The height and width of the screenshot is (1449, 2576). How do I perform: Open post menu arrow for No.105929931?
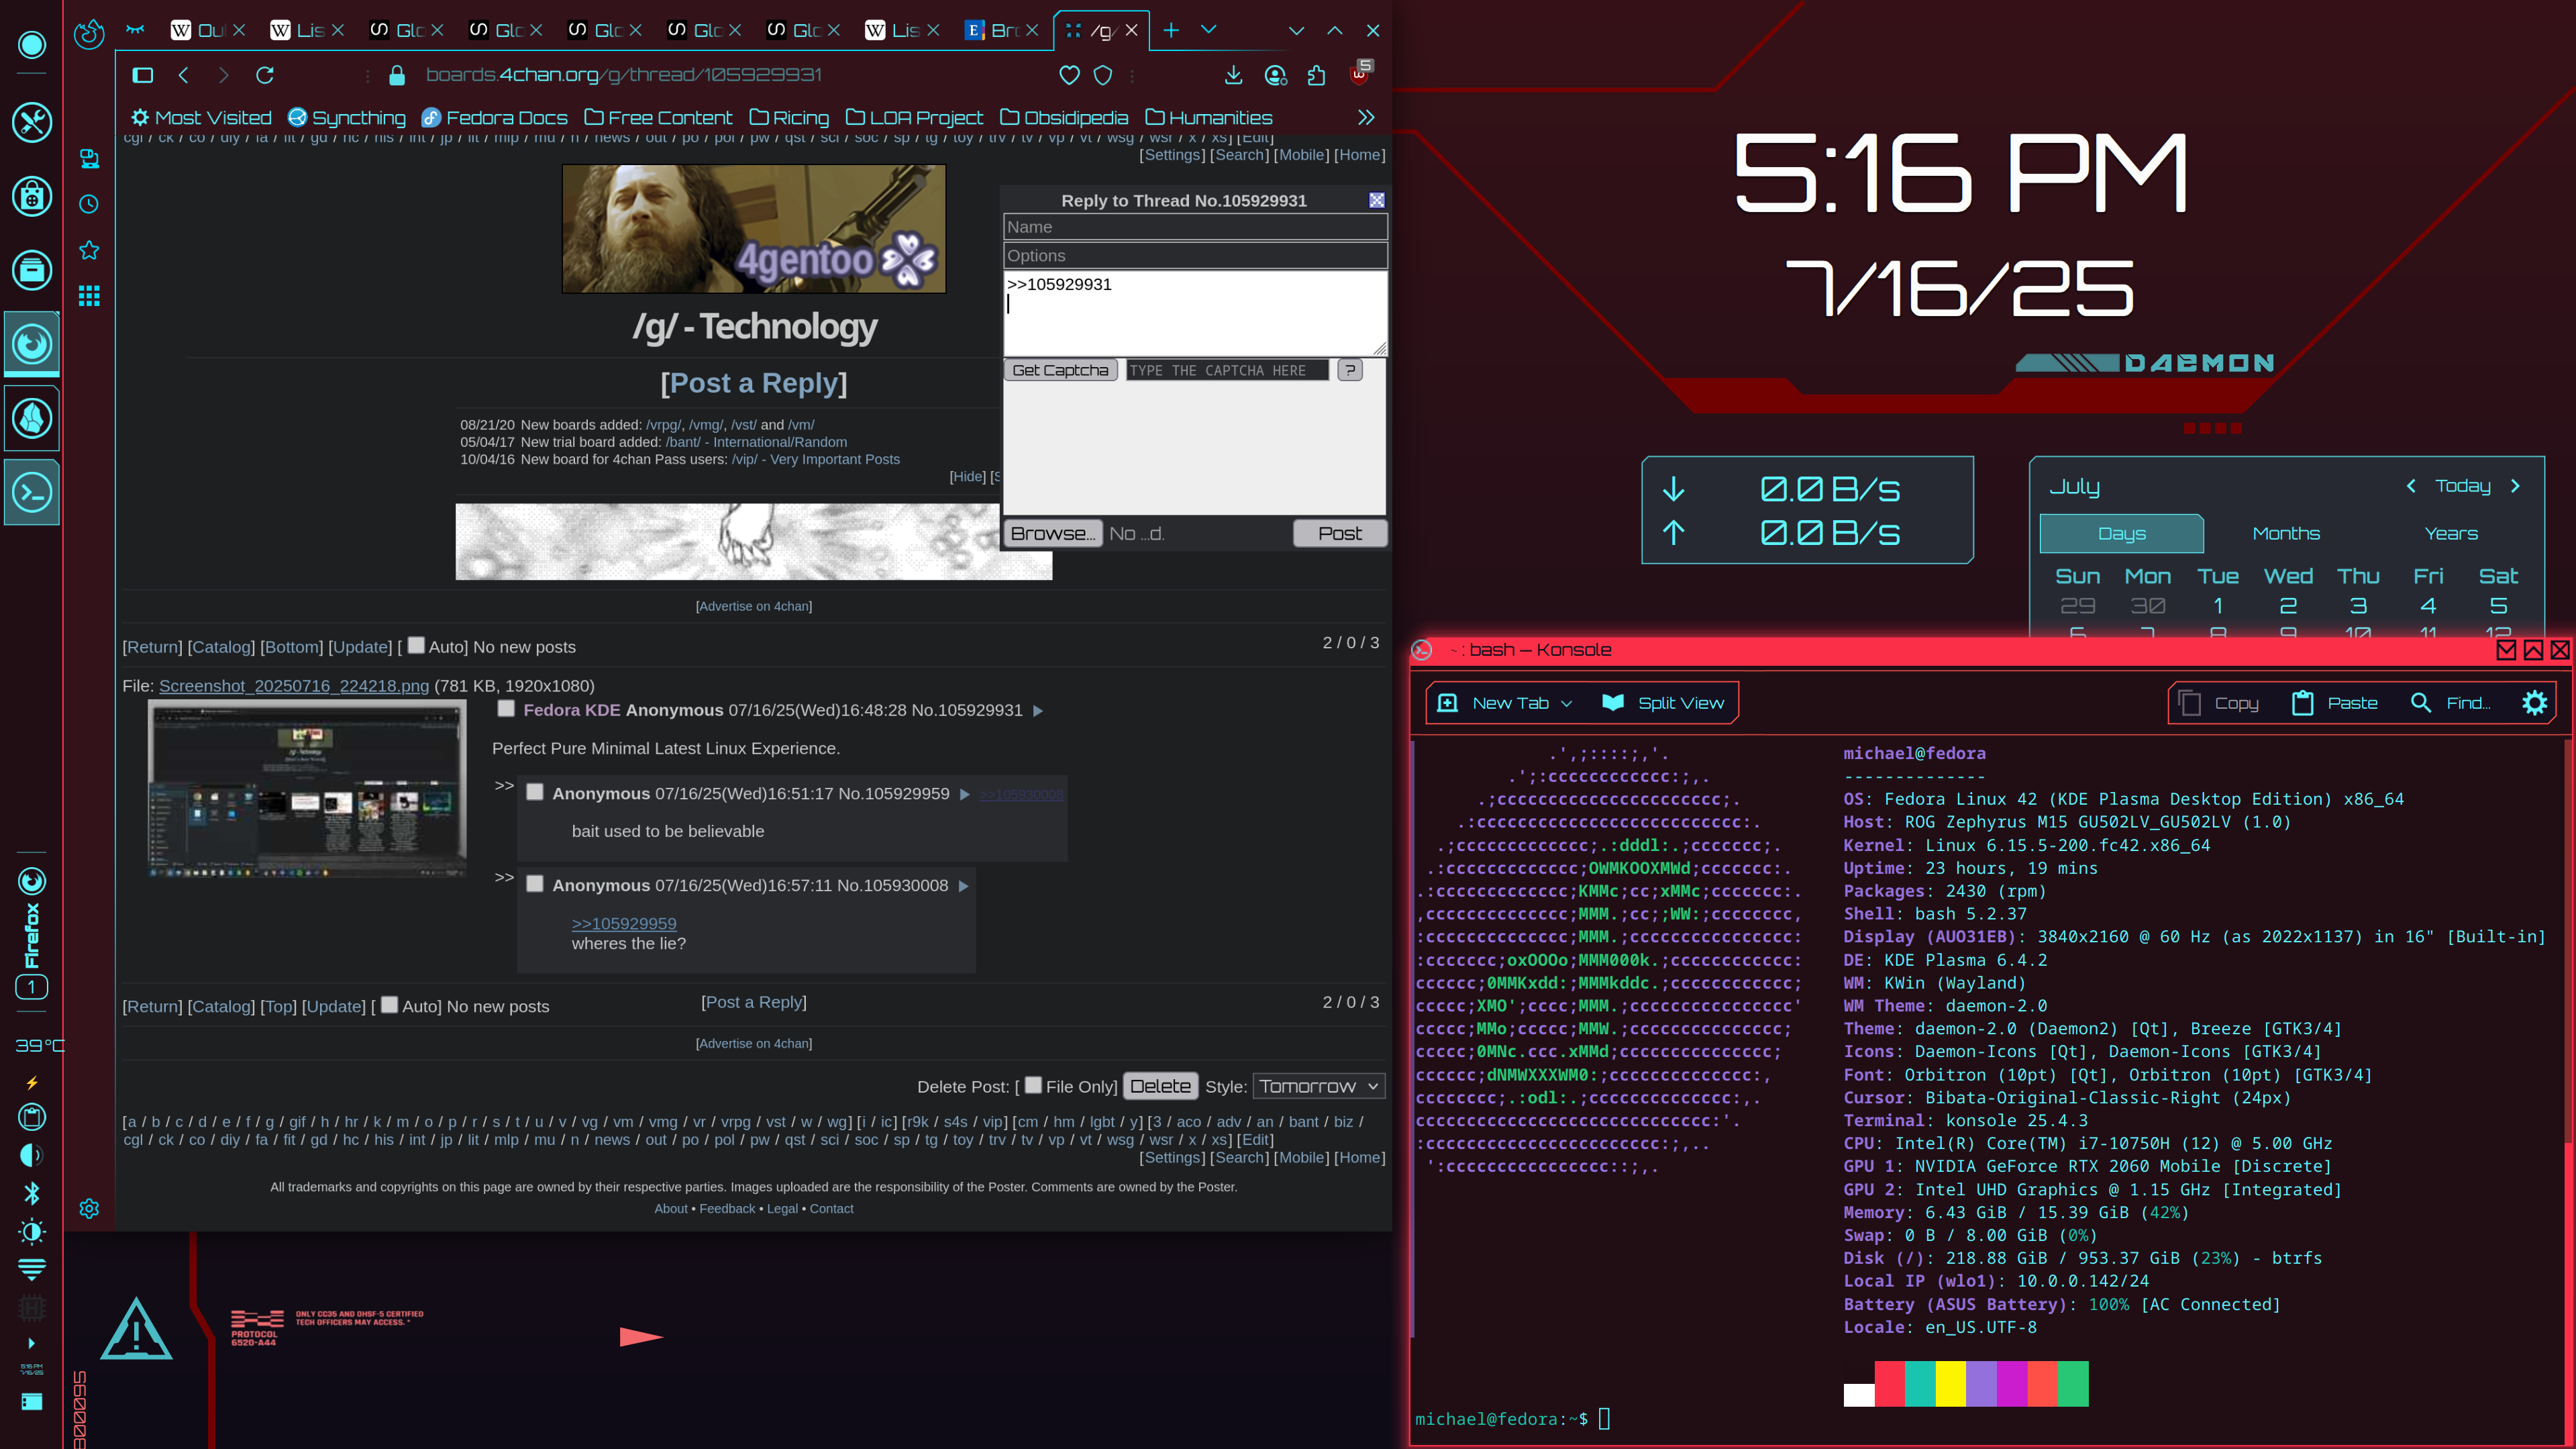pyautogui.click(x=1038, y=711)
